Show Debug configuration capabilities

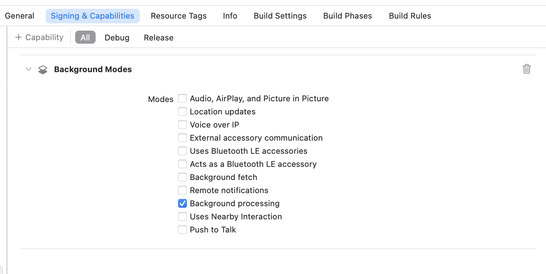click(x=117, y=38)
